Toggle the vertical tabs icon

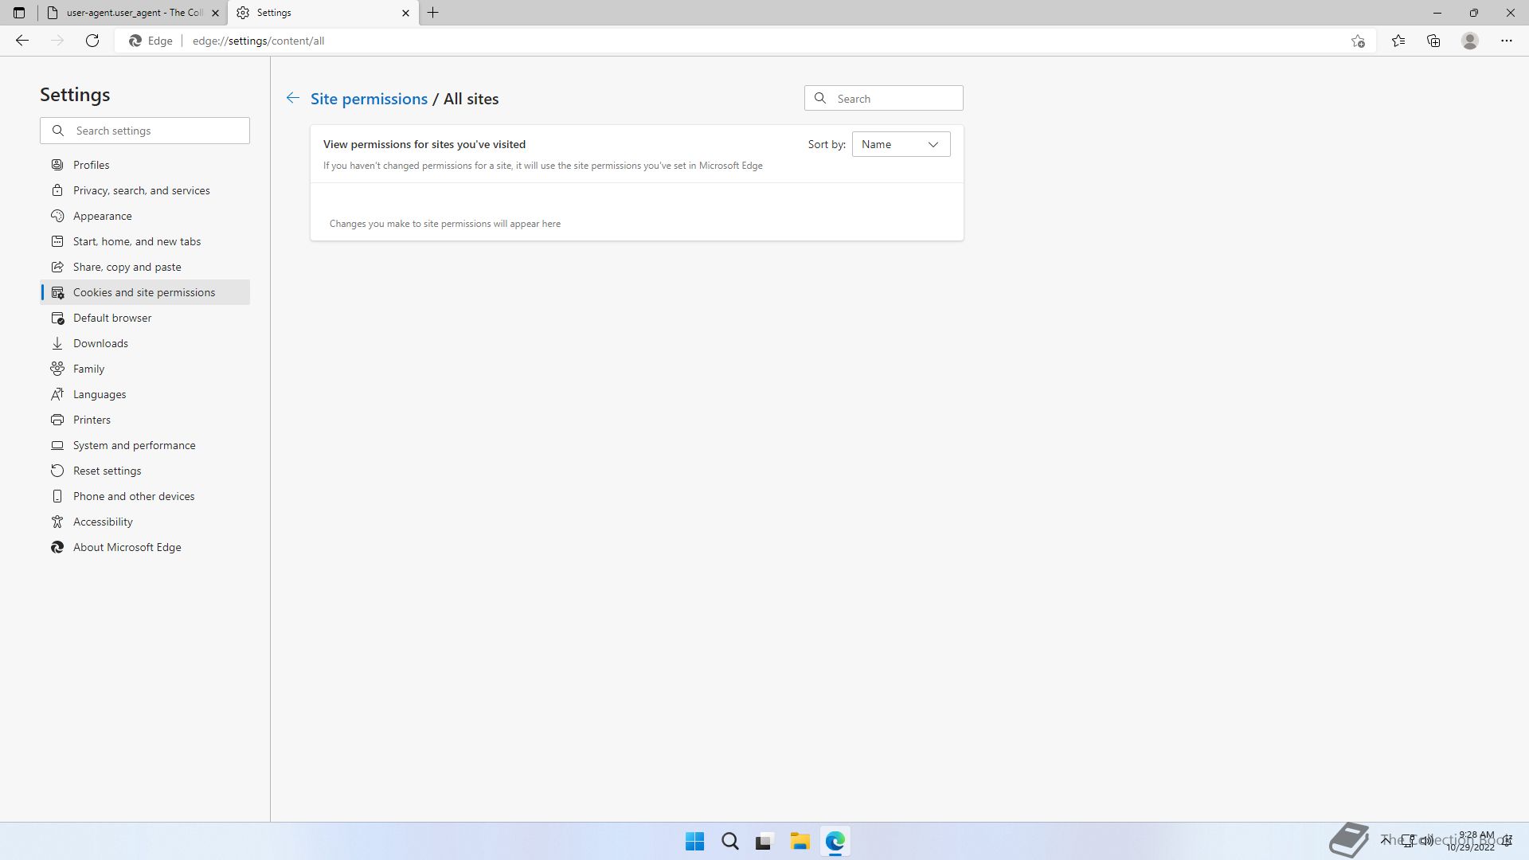pyautogui.click(x=19, y=13)
